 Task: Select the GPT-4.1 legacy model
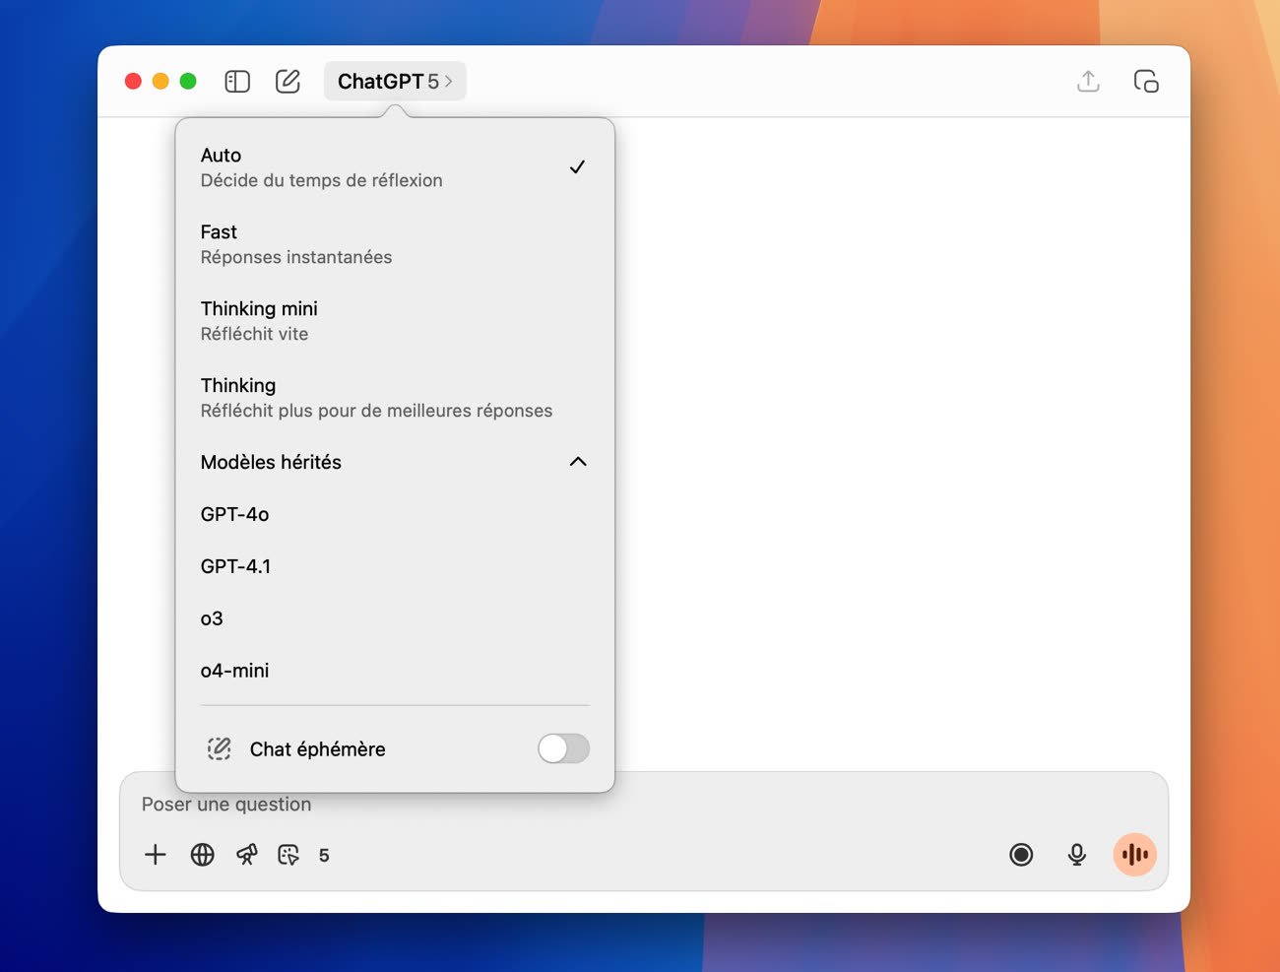point(395,566)
